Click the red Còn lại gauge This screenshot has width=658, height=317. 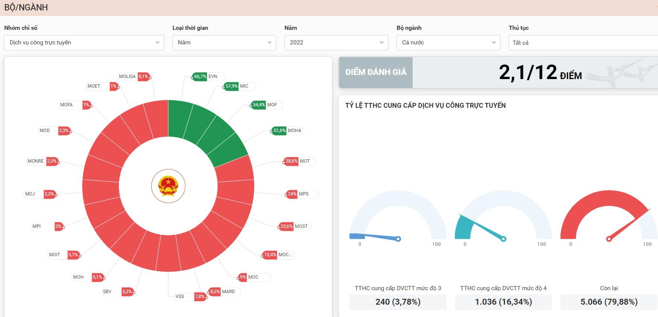point(609,216)
